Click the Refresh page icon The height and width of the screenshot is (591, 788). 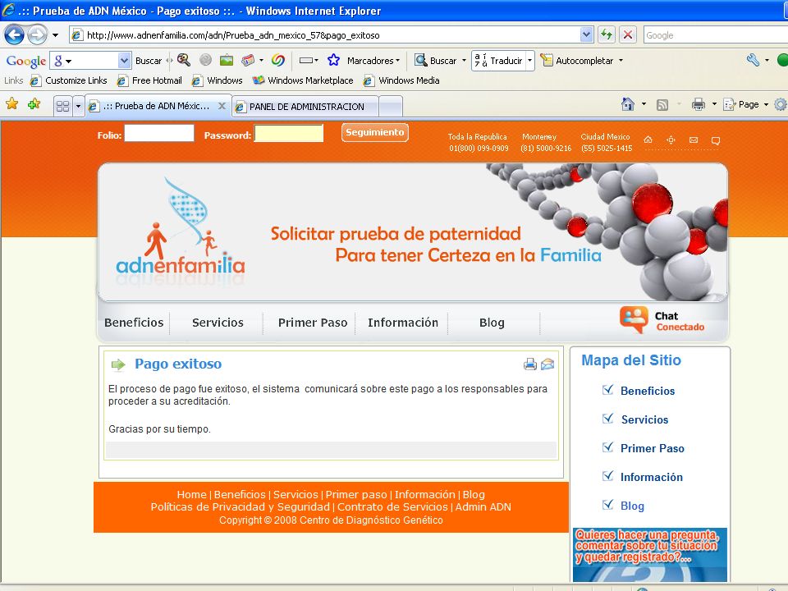(607, 34)
